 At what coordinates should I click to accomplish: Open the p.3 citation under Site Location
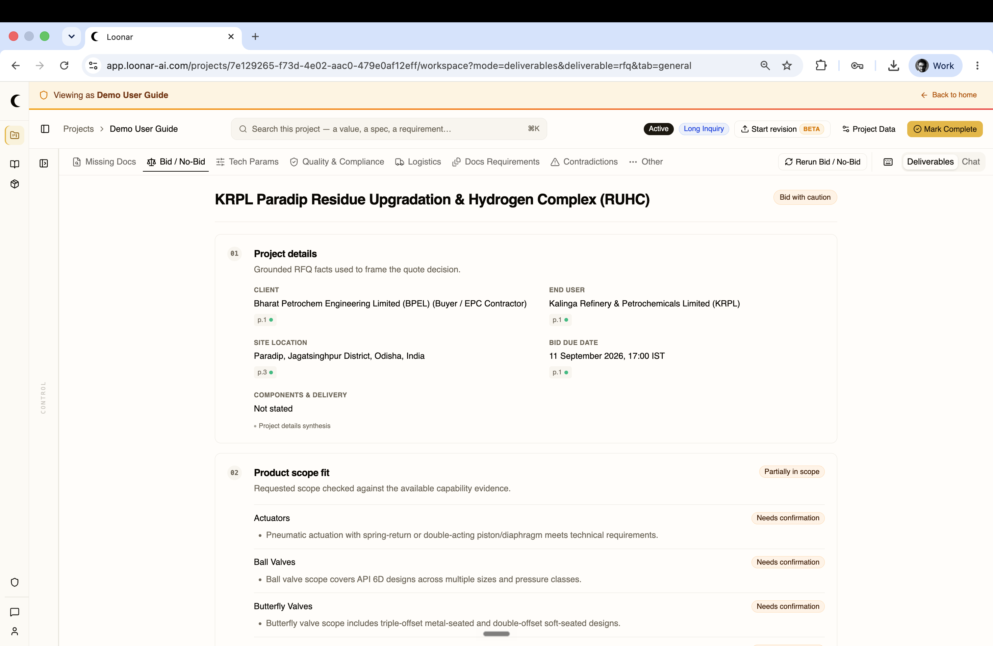pos(265,372)
